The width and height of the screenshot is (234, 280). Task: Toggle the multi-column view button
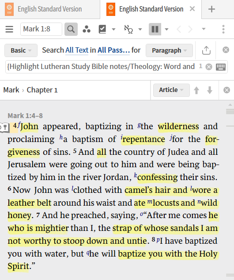(155, 29)
